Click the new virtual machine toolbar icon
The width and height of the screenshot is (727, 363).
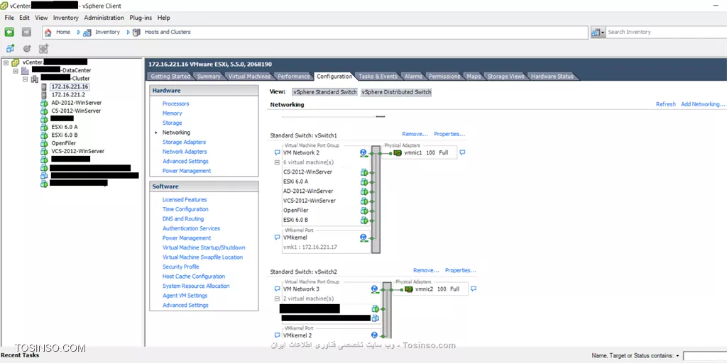point(10,48)
